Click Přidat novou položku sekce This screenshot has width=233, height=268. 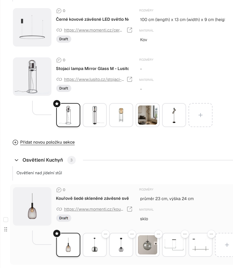click(x=47, y=142)
